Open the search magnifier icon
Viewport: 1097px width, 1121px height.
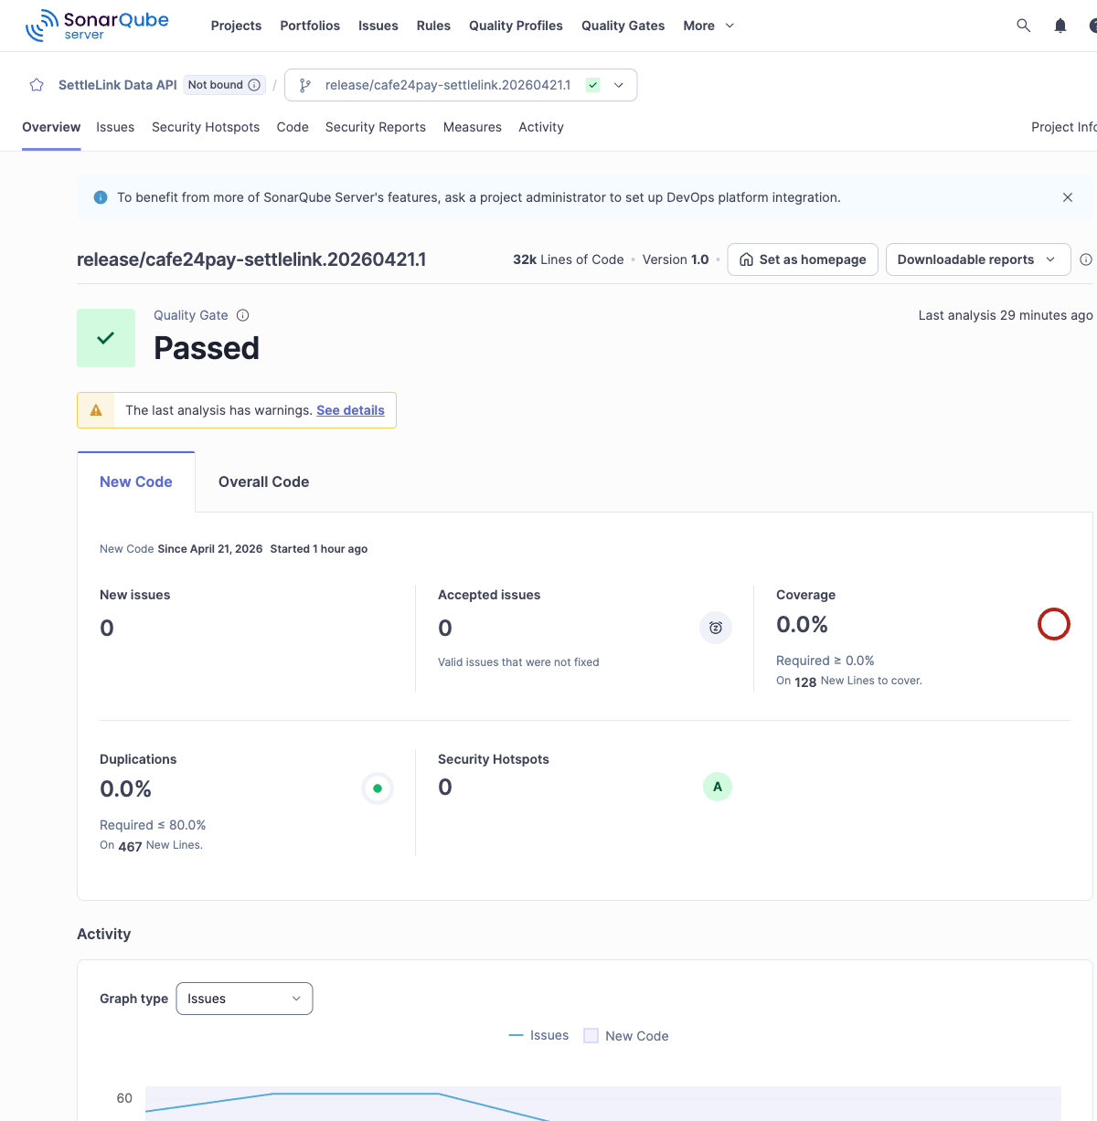click(1024, 26)
